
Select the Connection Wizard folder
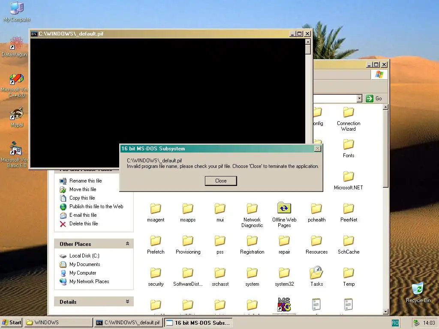[x=348, y=119]
